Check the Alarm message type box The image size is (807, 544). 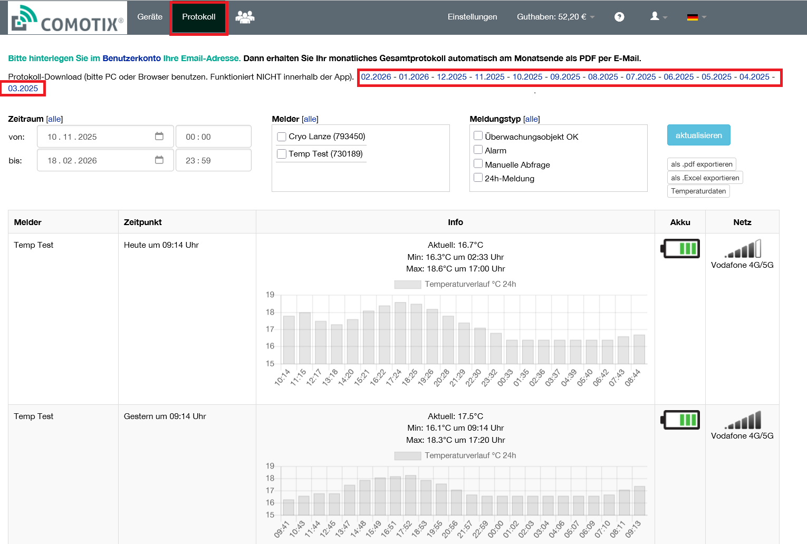click(x=478, y=150)
